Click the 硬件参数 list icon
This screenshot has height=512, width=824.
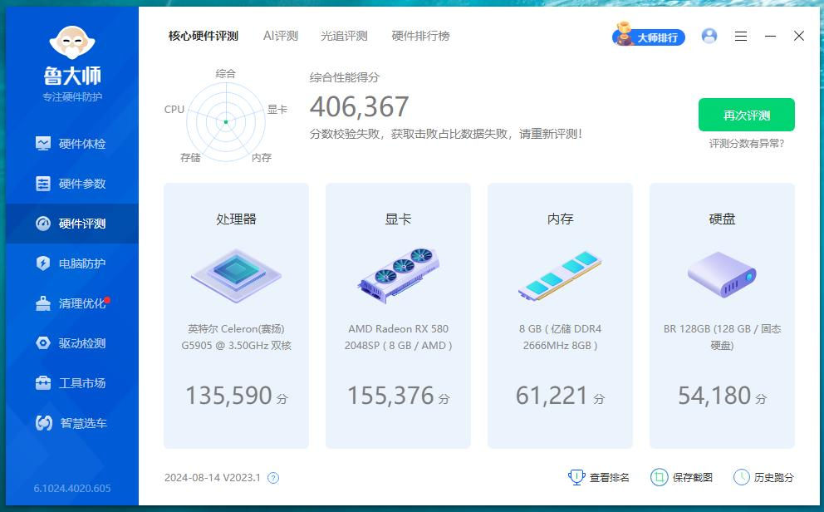[x=43, y=184]
